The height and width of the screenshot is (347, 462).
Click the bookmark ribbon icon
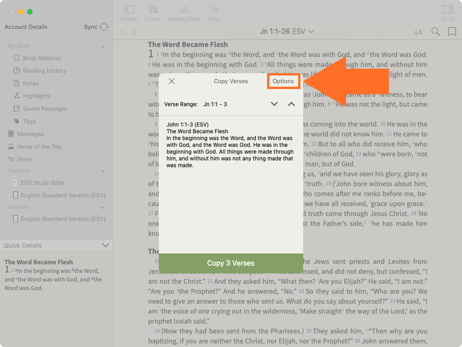(x=452, y=32)
